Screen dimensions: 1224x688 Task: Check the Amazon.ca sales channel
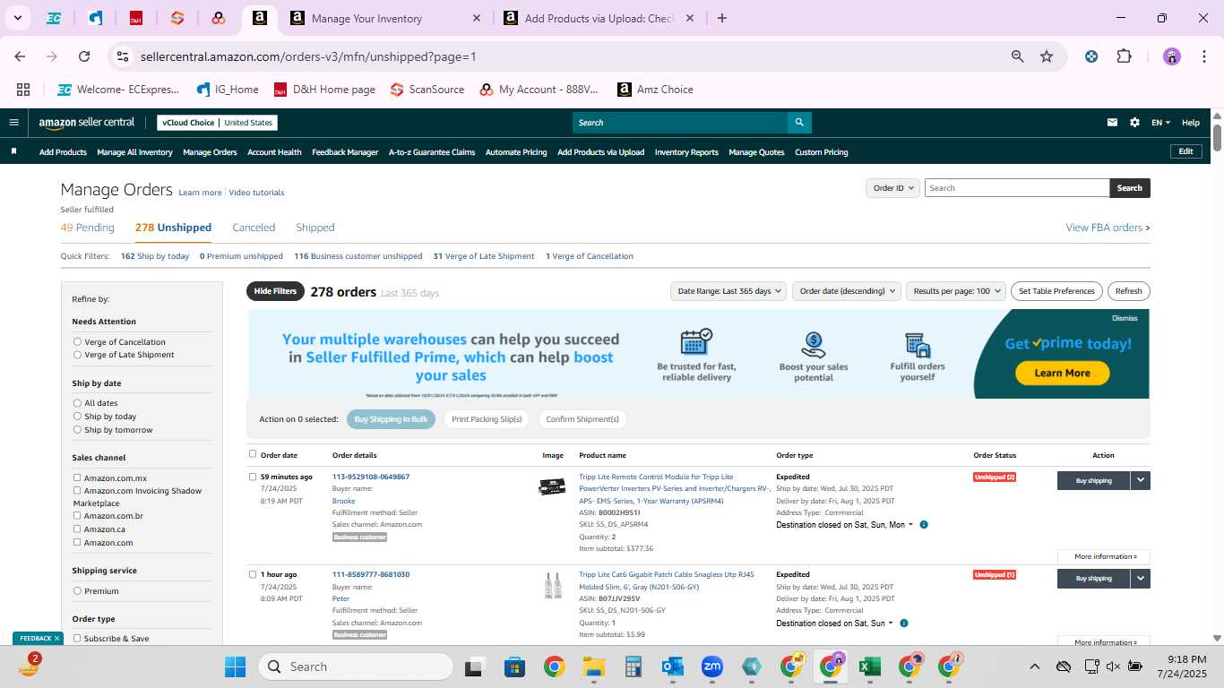77,529
